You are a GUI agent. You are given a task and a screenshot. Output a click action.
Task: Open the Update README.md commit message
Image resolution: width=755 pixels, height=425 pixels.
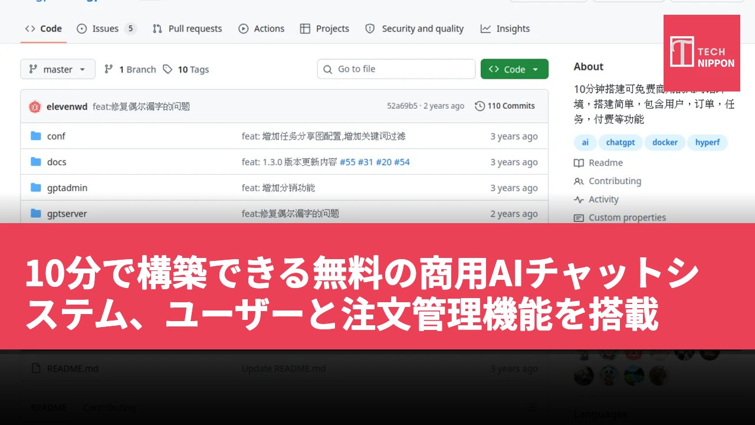[284, 368]
